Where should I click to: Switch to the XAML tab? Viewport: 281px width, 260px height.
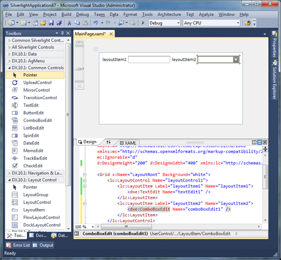click(128, 143)
